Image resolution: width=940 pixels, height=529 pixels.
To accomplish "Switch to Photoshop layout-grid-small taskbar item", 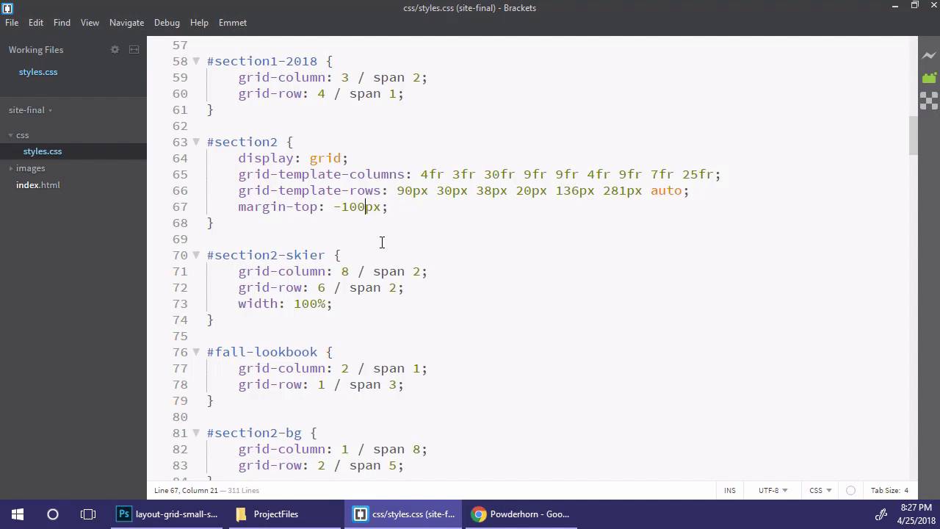I will click(x=170, y=514).
